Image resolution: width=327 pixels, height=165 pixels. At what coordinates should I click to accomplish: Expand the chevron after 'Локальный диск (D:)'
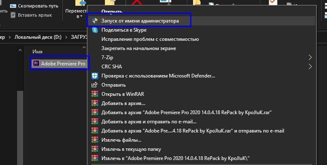[66, 37]
